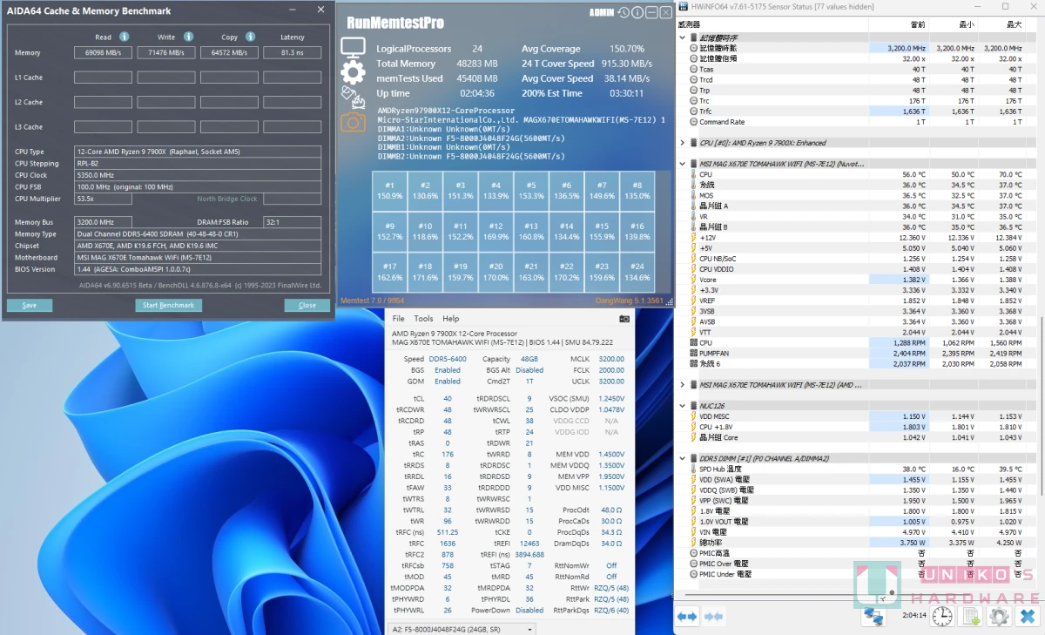Viewport: 1045px width, 635px height.
Task: Click memtest tile #24 showing 134.6%
Action: (x=637, y=272)
